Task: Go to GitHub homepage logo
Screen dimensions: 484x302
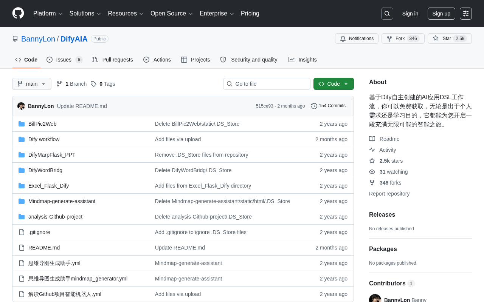Action: click(18, 13)
